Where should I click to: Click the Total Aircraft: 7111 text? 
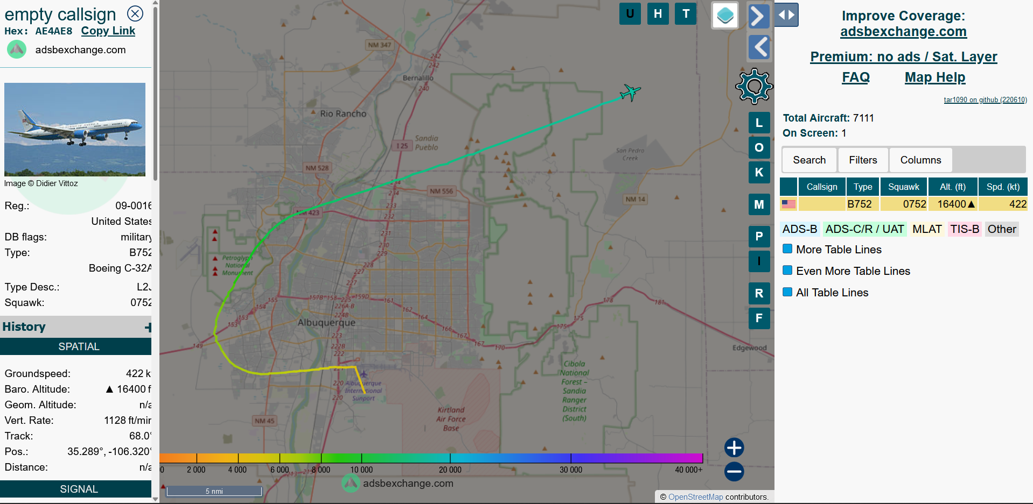coord(828,118)
